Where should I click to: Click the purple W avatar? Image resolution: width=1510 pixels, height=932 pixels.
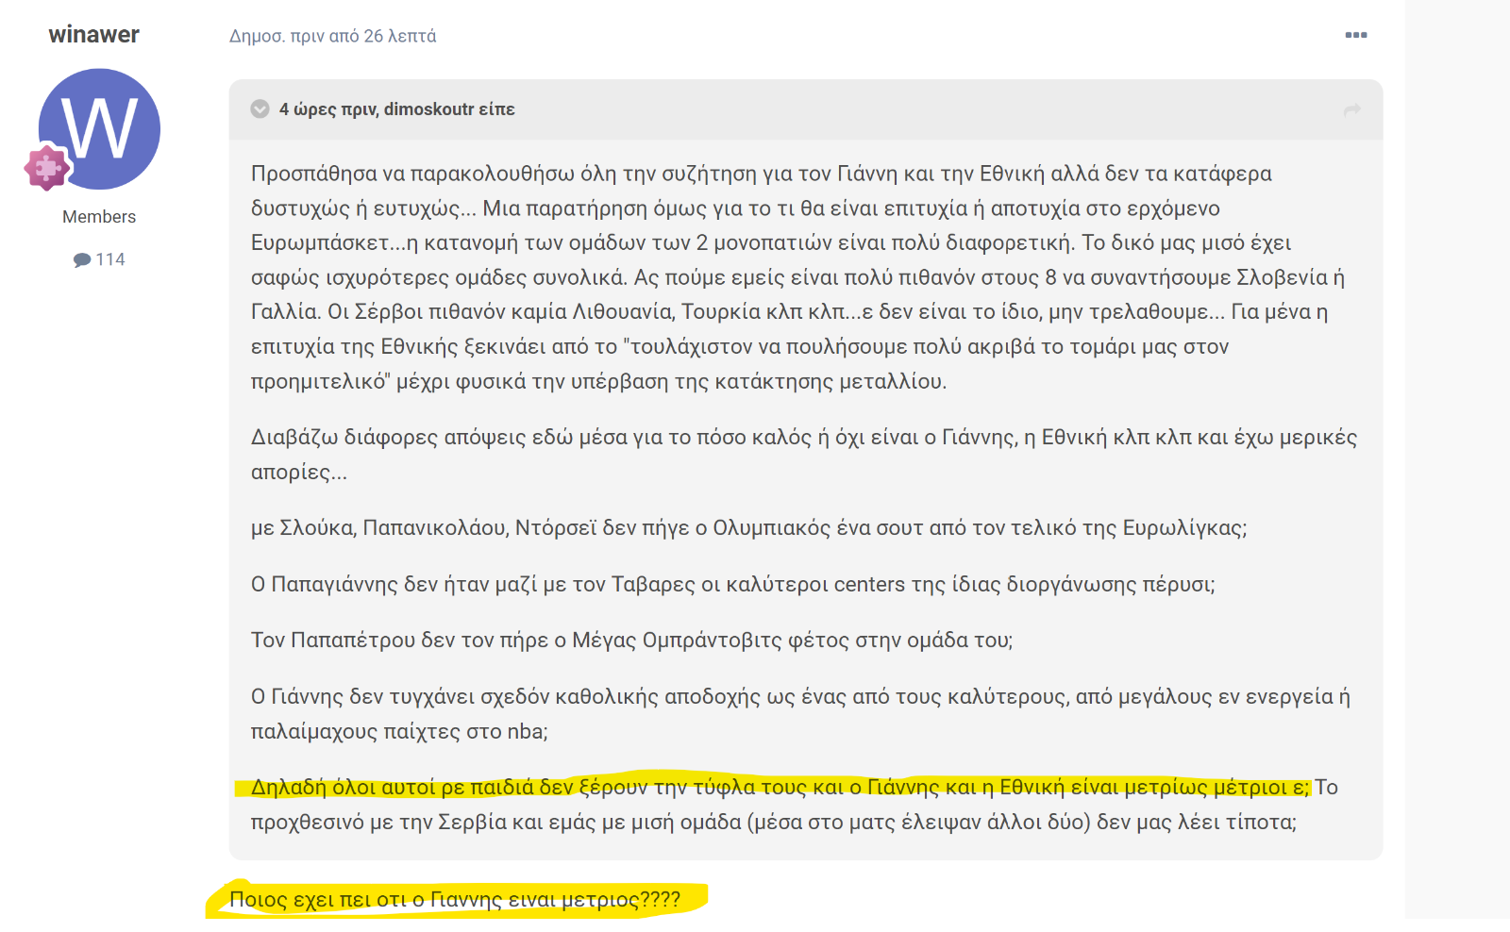coord(99,129)
